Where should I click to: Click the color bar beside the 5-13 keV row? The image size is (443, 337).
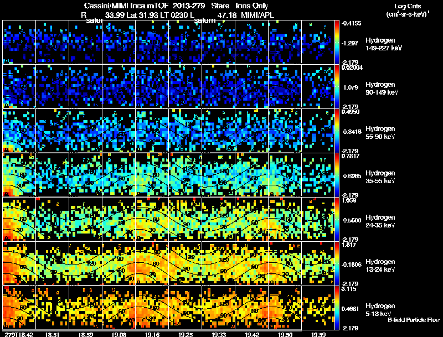(x=337, y=308)
